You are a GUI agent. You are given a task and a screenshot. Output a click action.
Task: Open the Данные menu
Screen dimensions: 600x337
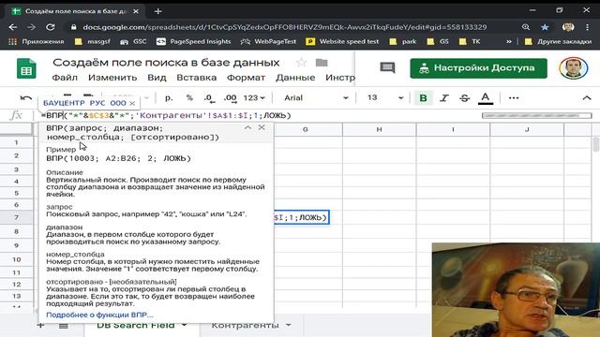pos(295,78)
